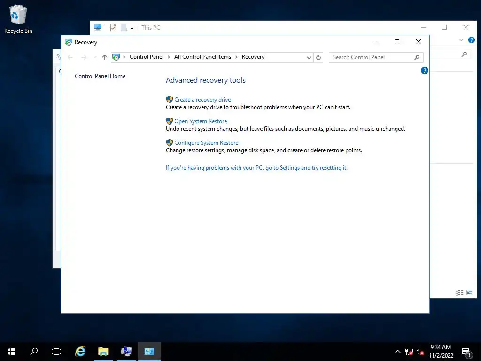Show hidden tray icons with the up chevron
The height and width of the screenshot is (361, 481).
point(397,352)
